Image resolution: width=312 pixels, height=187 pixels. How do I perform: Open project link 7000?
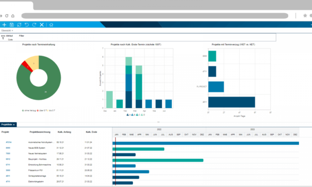pyautogui.click(x=8, y=153)
